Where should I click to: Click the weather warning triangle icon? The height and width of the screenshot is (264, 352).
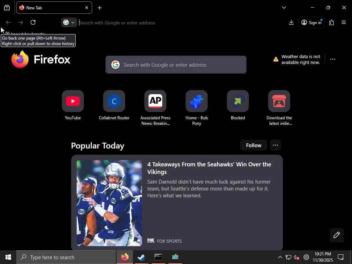coord(276,59)
